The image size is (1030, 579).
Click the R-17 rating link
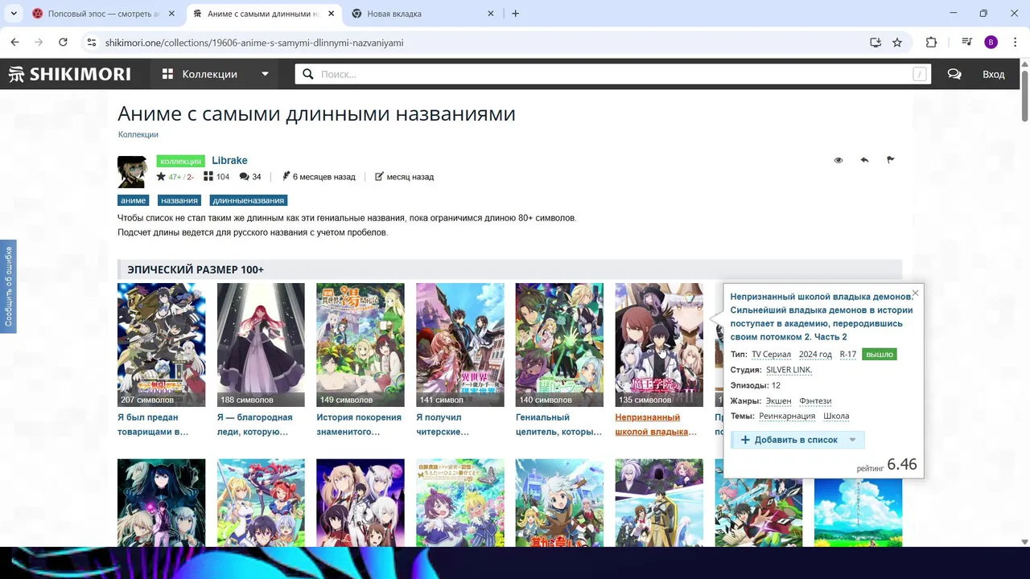pos(848,355)
